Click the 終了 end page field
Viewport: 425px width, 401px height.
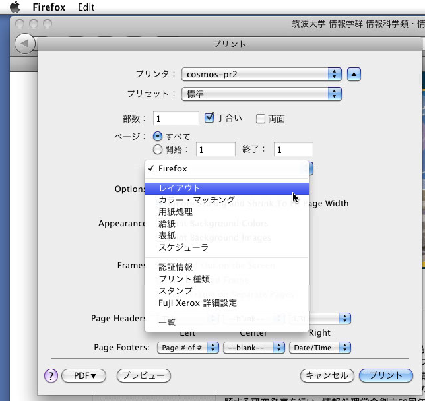294,149
